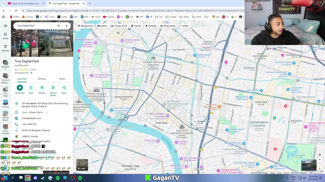Switch to the Overview tab
This screenshot has height=182, width=325.
22,79
